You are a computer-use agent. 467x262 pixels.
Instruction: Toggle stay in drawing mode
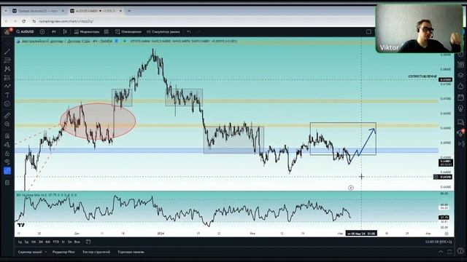(x=7, y=145)
